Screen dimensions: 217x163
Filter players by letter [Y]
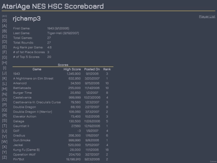tap(4, 152)
